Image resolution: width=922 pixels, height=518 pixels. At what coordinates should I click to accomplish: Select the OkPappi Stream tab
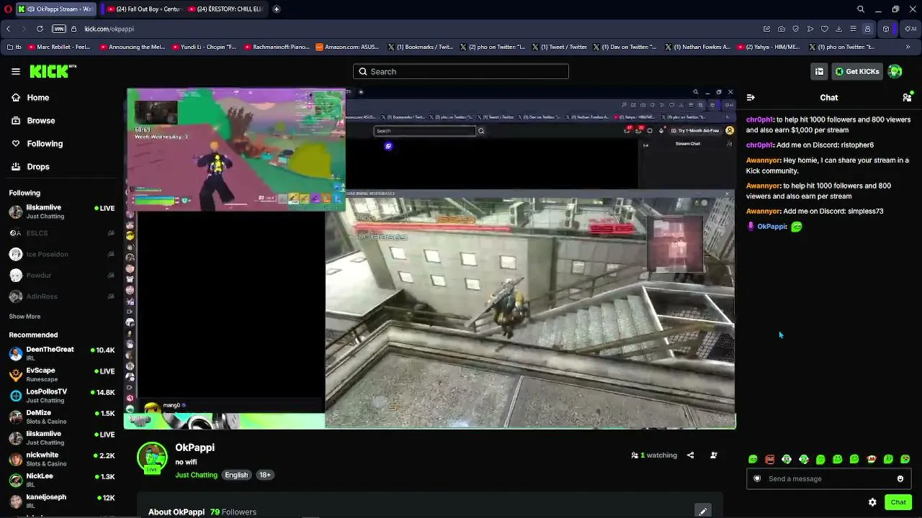click(x=55, y=9)
